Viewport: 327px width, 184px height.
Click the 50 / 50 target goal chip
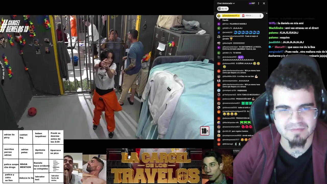click(223, 9)
